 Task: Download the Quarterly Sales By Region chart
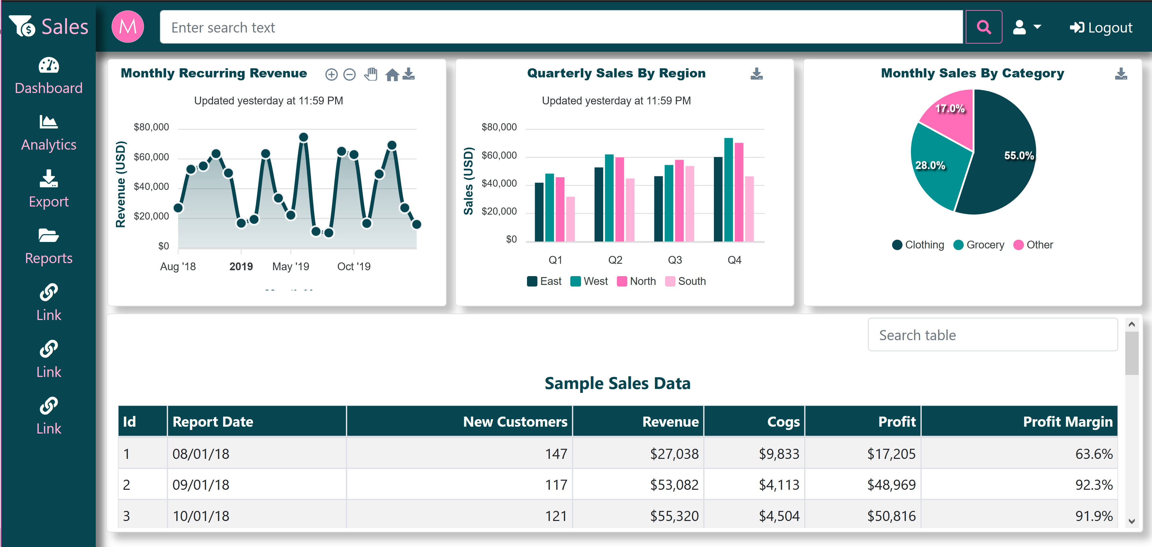coord(757,73)
